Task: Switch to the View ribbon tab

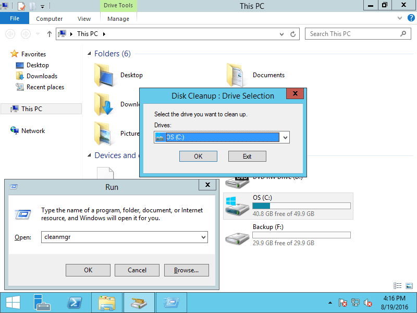Action: (x=84, y=19)
